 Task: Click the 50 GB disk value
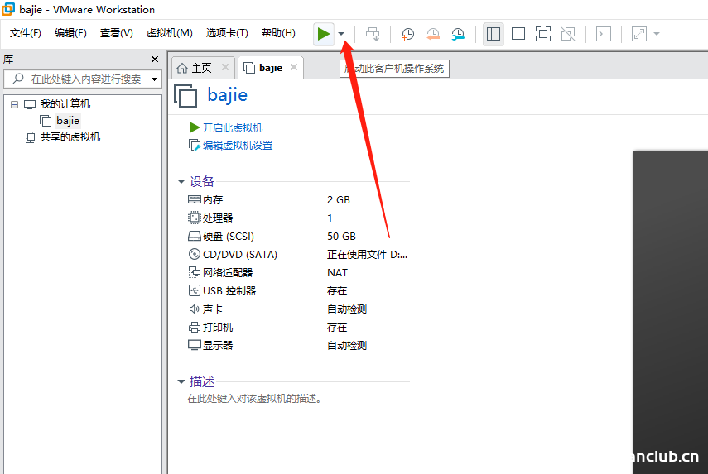pos(341,237)
